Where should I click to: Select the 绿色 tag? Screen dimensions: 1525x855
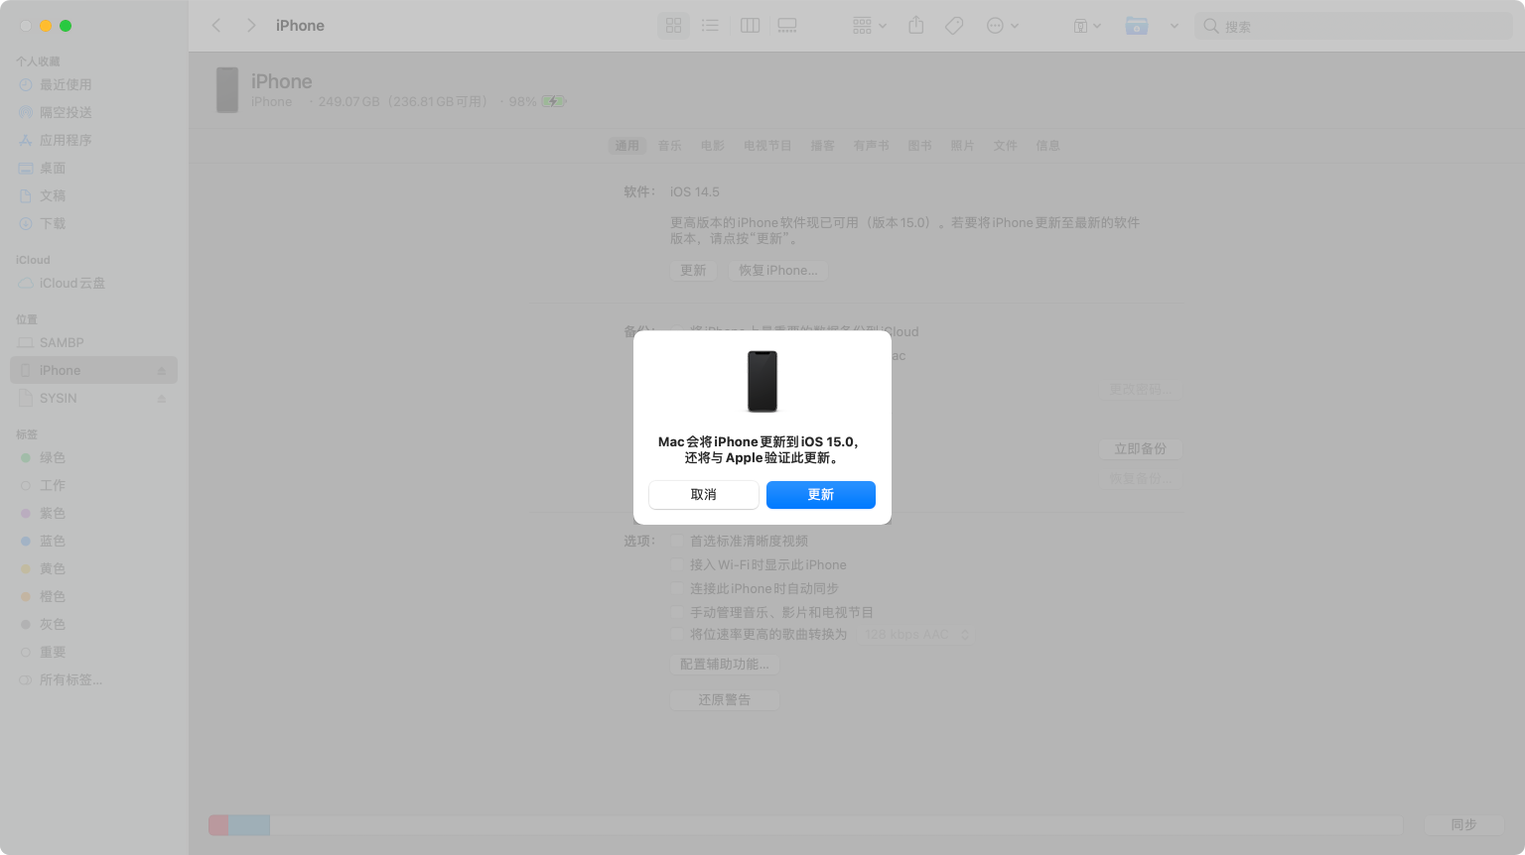point(93,458)
